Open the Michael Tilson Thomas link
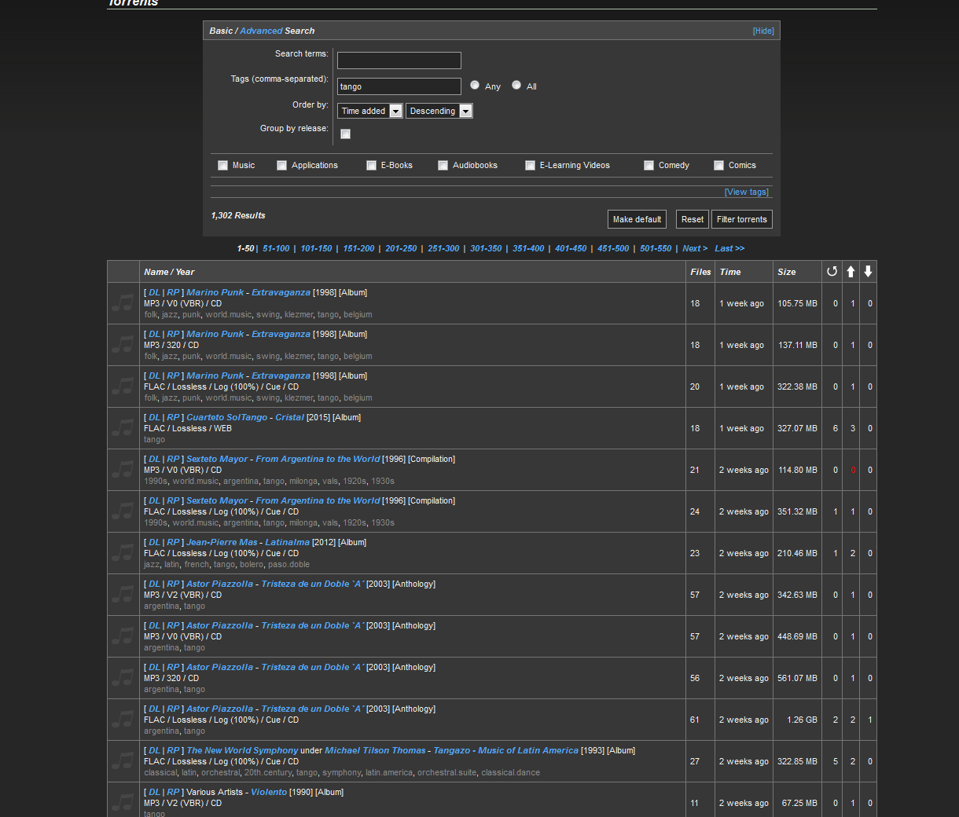Viewport: 959px width, 817px height. tap(375, 750)
